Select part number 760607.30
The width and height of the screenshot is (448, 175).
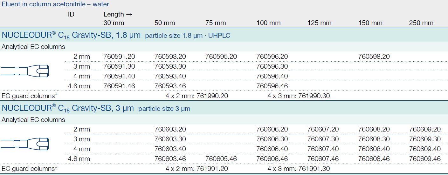click(323, 139)
